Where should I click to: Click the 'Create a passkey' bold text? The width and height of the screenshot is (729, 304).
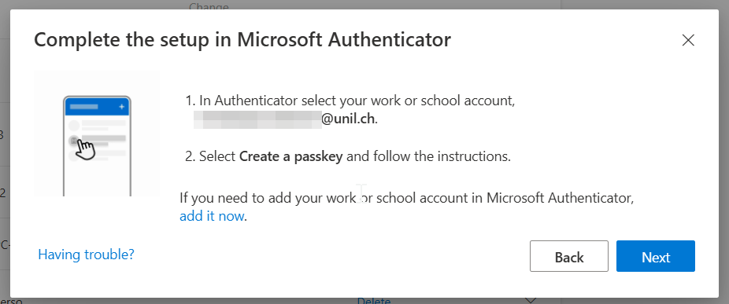click(x=290, y=156)
